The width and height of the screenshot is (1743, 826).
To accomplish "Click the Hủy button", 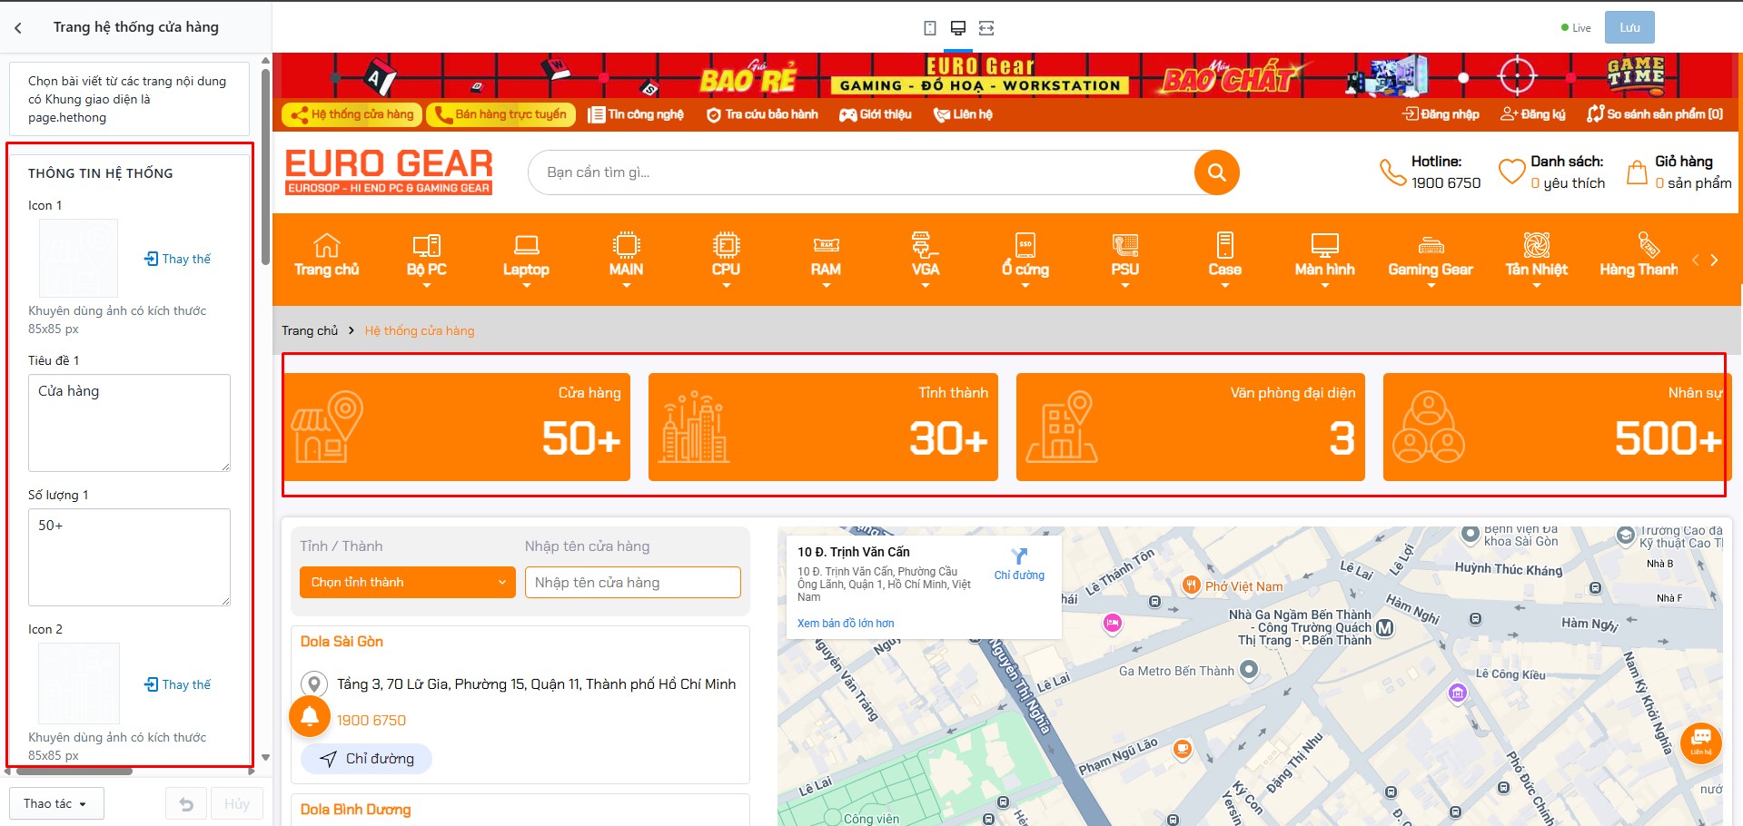I will point(237,804).
